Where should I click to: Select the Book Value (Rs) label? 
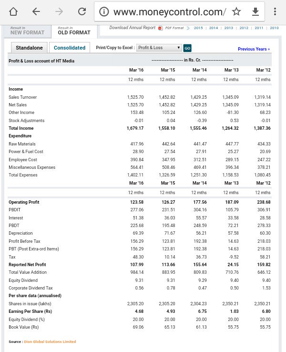(24, 327)
